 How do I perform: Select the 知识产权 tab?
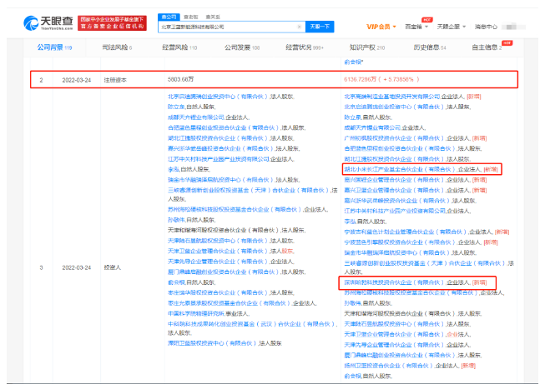pos(371,47)
